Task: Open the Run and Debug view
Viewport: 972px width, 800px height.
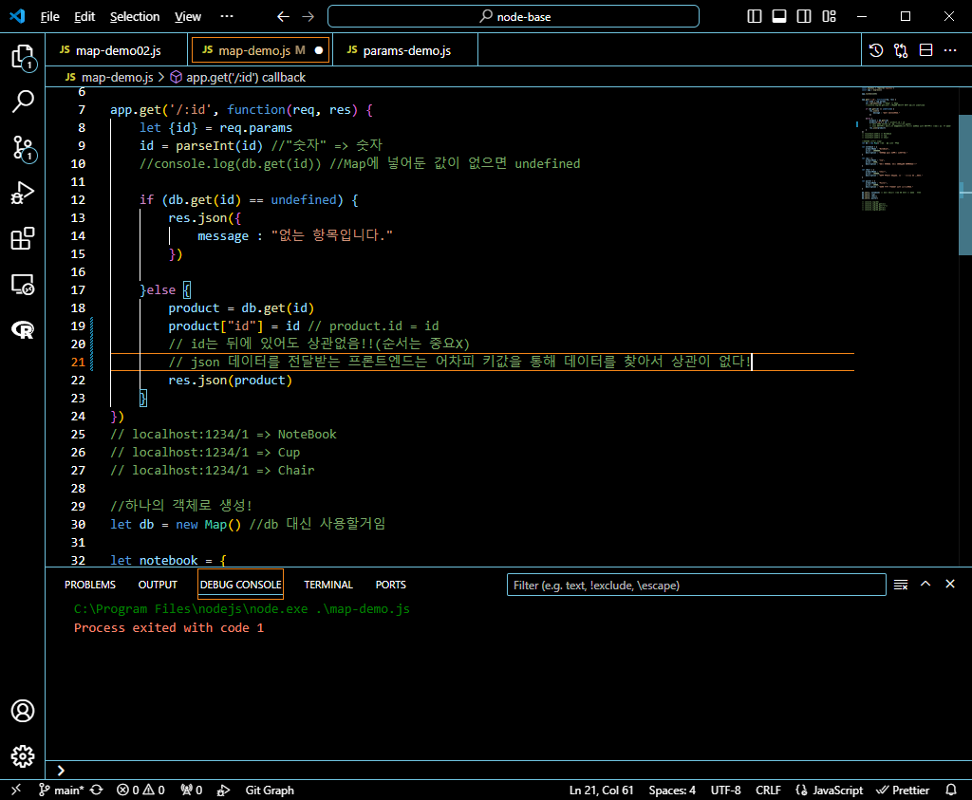Action: click(x=23, y=193)
